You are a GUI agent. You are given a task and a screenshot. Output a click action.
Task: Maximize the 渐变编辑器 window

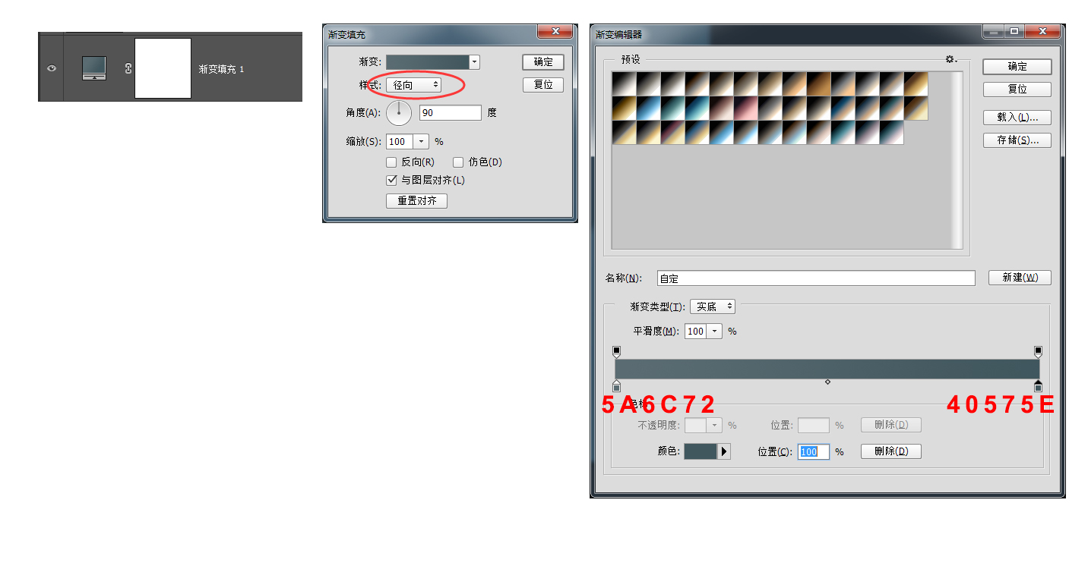(x=1013, y=31)
